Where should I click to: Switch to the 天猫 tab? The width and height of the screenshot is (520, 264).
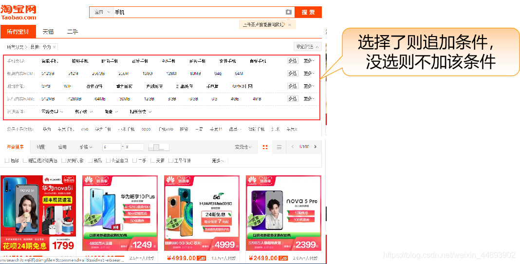(48, 32)
